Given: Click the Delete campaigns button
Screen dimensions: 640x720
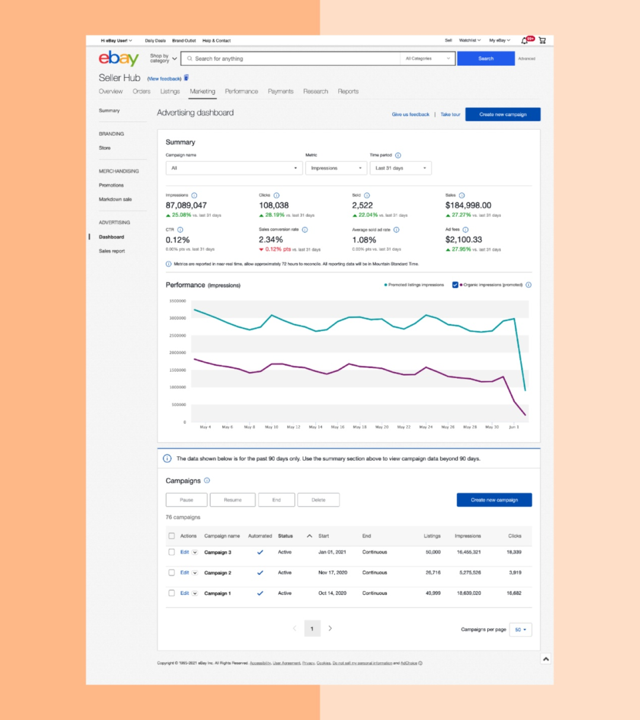Looking at the screenshot, I should 319,500.
